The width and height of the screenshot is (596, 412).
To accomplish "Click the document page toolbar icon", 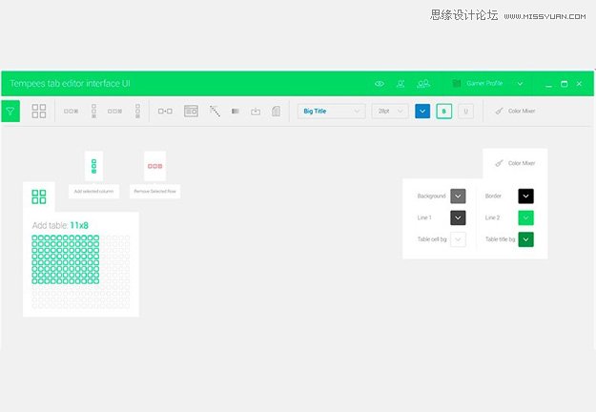I will pos(276,111).
